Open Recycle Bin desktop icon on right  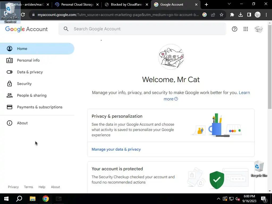(259, 169)
